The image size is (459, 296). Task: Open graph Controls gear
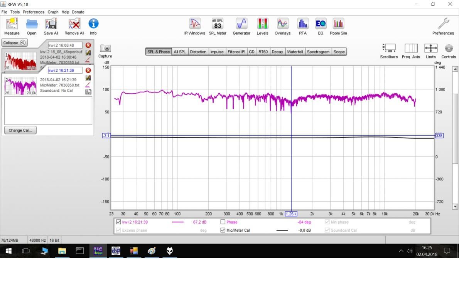pyautogui.click(x=449, y=51)
